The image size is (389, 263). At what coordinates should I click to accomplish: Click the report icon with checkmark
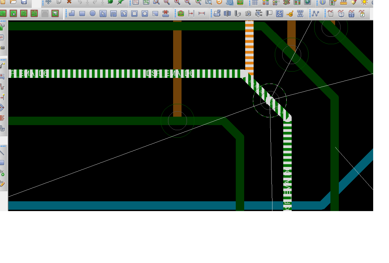click(x=362, y=13)
